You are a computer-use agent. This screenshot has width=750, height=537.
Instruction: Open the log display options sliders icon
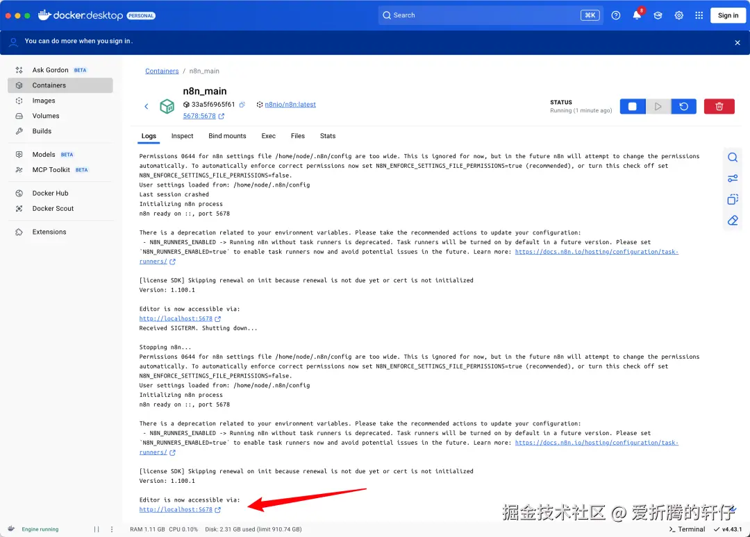click(x=733, y=178)
